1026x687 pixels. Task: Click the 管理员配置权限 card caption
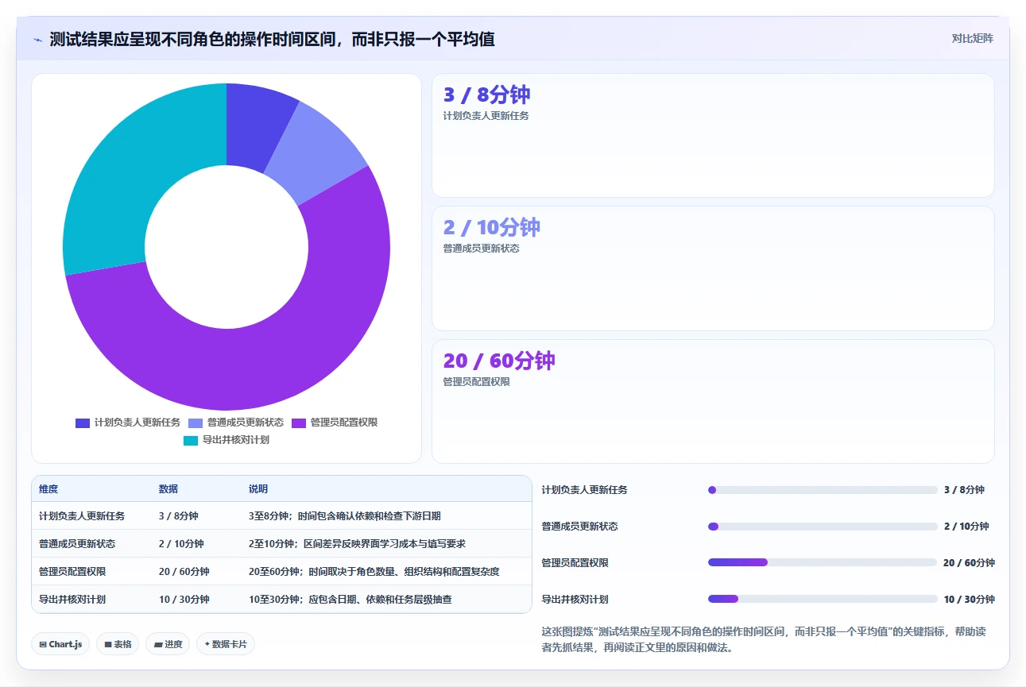coord(476,382)
